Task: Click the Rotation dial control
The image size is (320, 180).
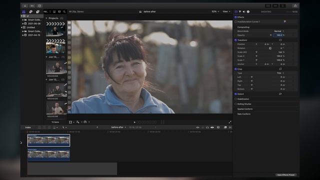Action: [x=270, y=48]
